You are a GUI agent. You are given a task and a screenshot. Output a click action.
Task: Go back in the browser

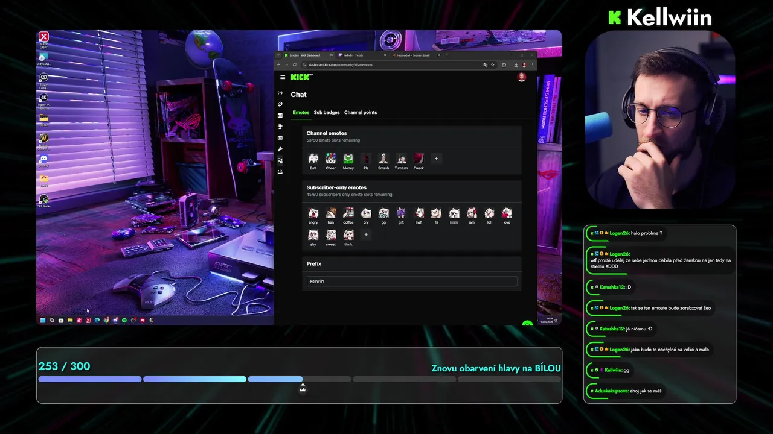tap(279, 64)
